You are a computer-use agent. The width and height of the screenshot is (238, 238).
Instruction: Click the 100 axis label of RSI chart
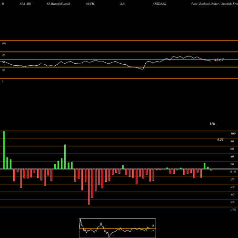tap(4, 43)
